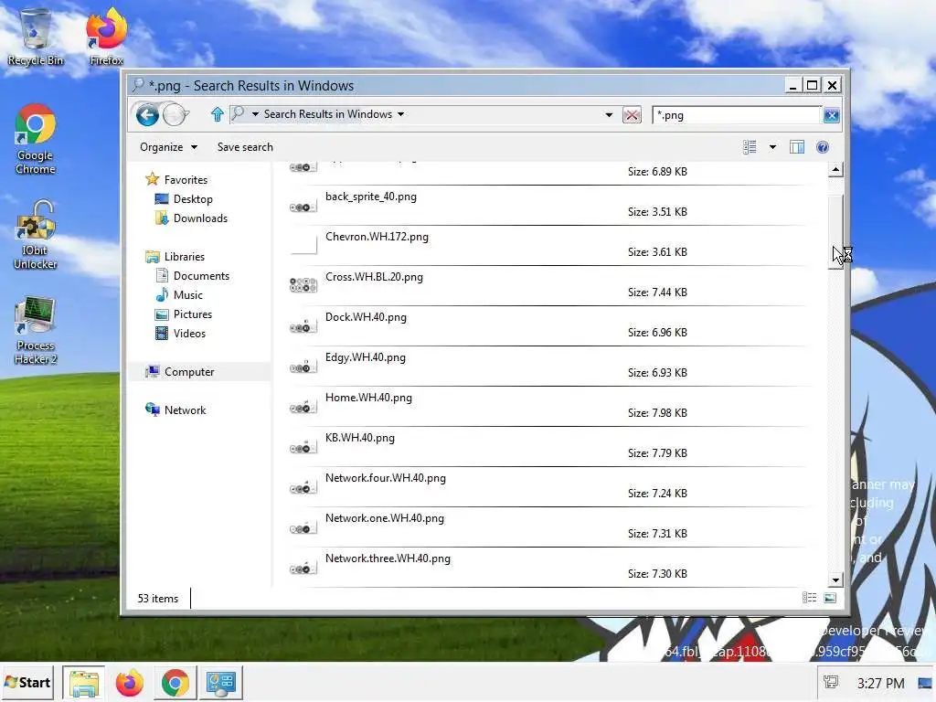This screenshot has height=702, width=936.
Task: Click Search Results in Windows breadcrumb
Action: point(328,114)
